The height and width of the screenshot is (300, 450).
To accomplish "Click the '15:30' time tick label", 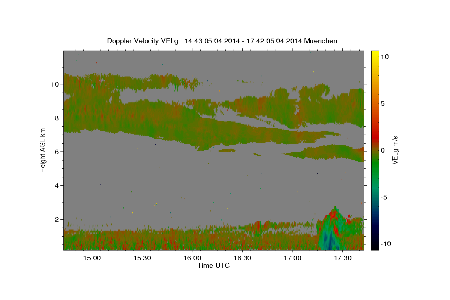I will [x=142, y=258].
